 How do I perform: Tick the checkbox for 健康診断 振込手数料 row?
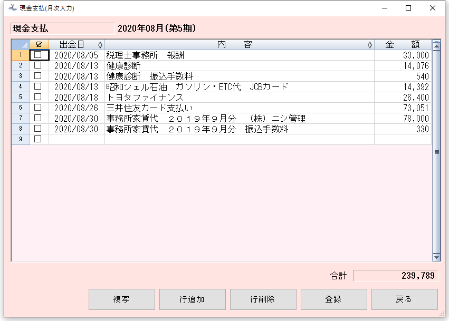point(38,76)
